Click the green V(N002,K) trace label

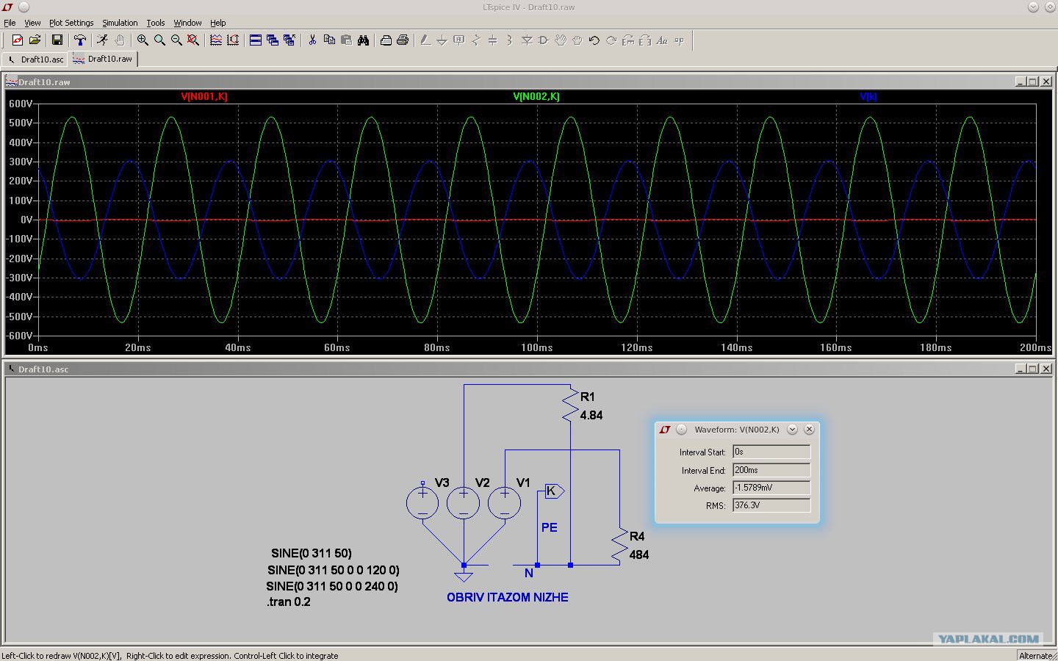[x=536, y=96]
